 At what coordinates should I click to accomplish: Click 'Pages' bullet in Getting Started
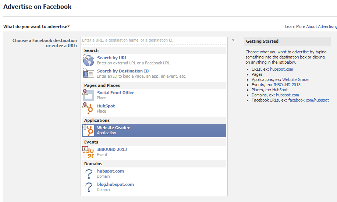click(257, 74)
